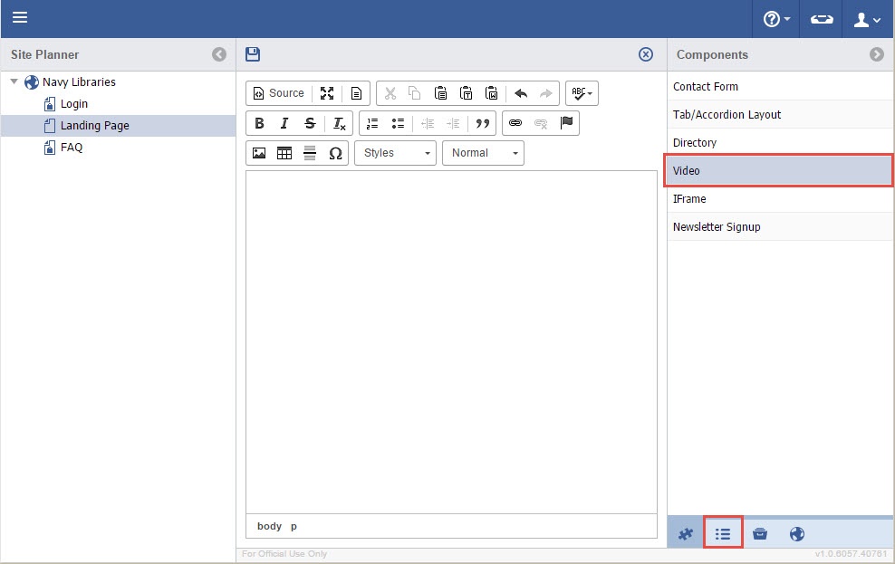Toggle bold formatting

(259, 123)
